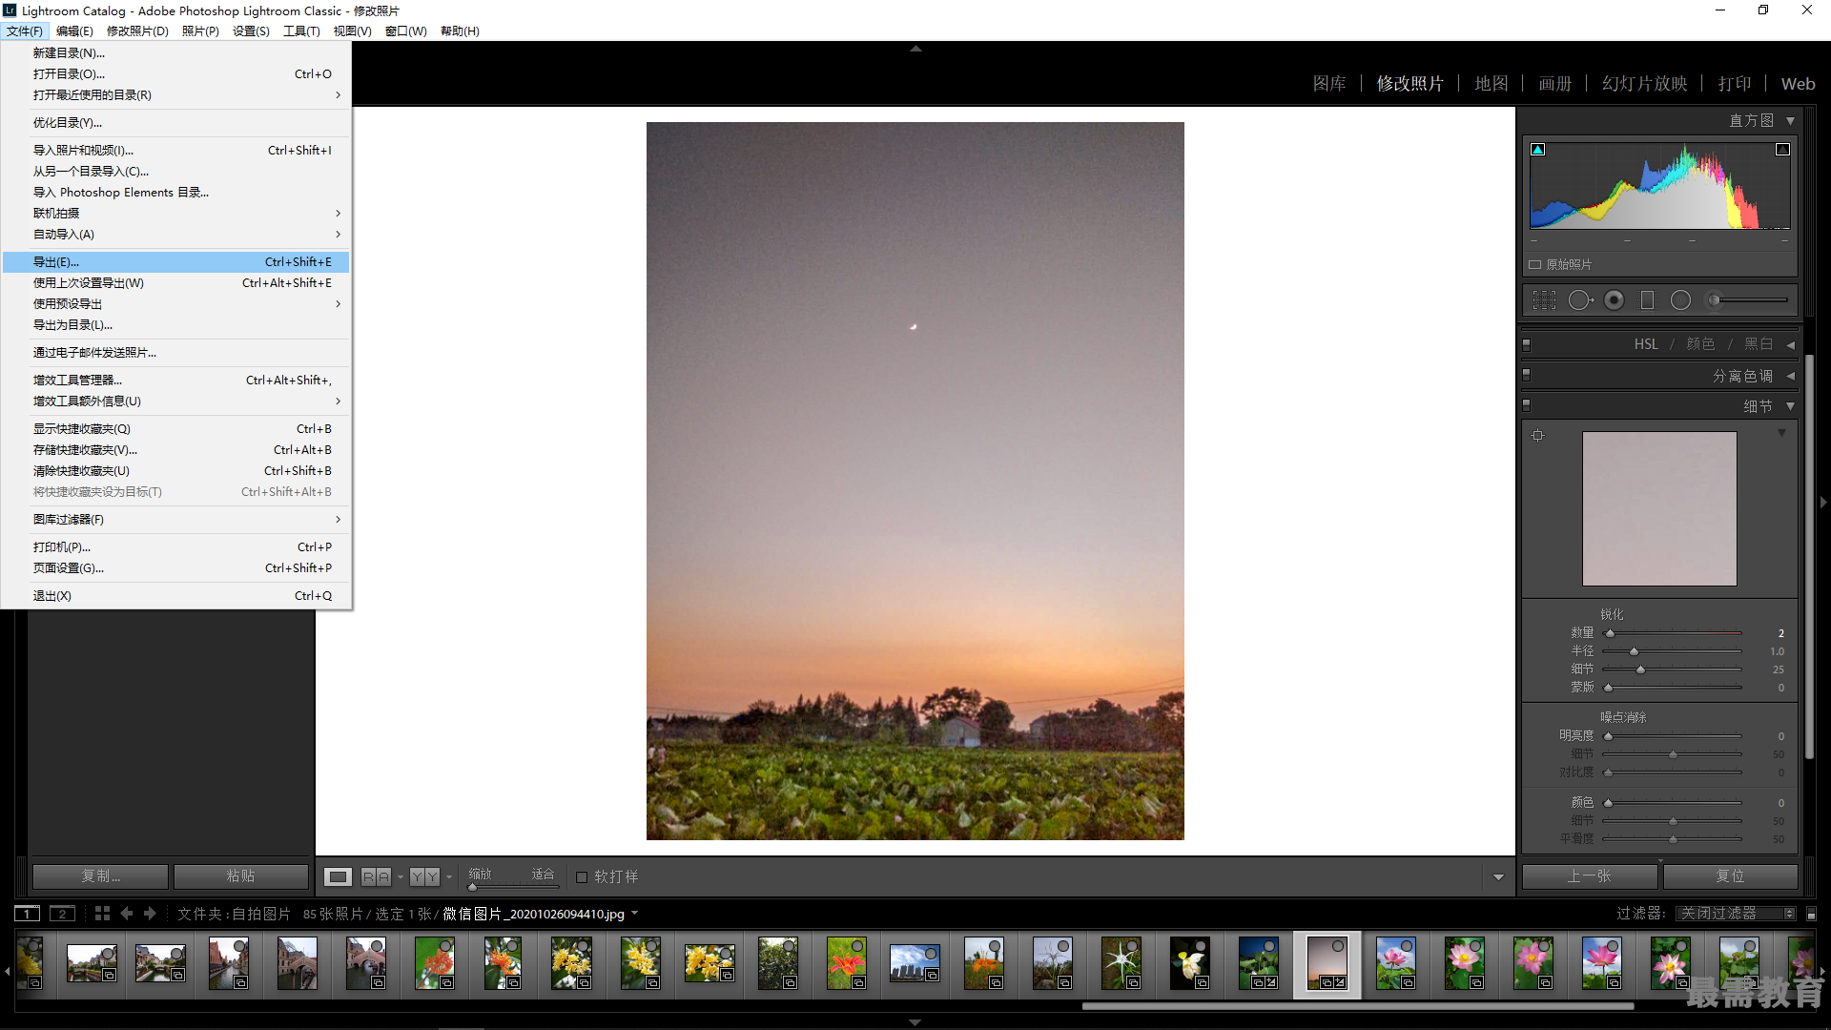The height and width of the screenshot is (1030, 1831).
Task: Open the filter preset dropdown
Action: (x=1737, y=914)
